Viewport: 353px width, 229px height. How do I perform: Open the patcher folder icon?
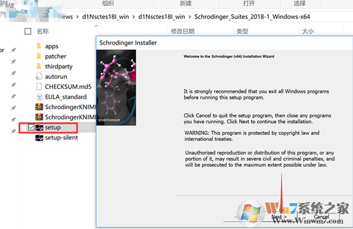point(39,56)
